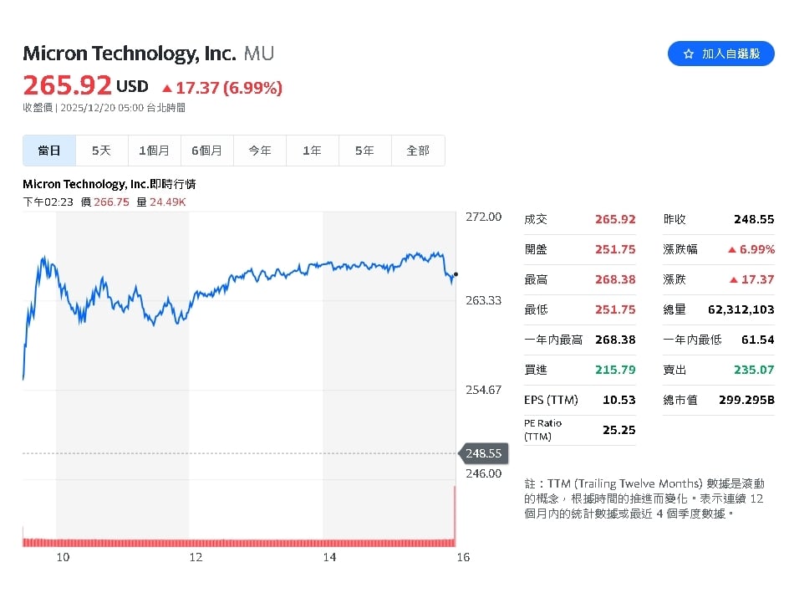The height and width of the screenshot is (598, 789).
Task: Show the 全部 all-time chart
Action: click(x=417, y=151)
